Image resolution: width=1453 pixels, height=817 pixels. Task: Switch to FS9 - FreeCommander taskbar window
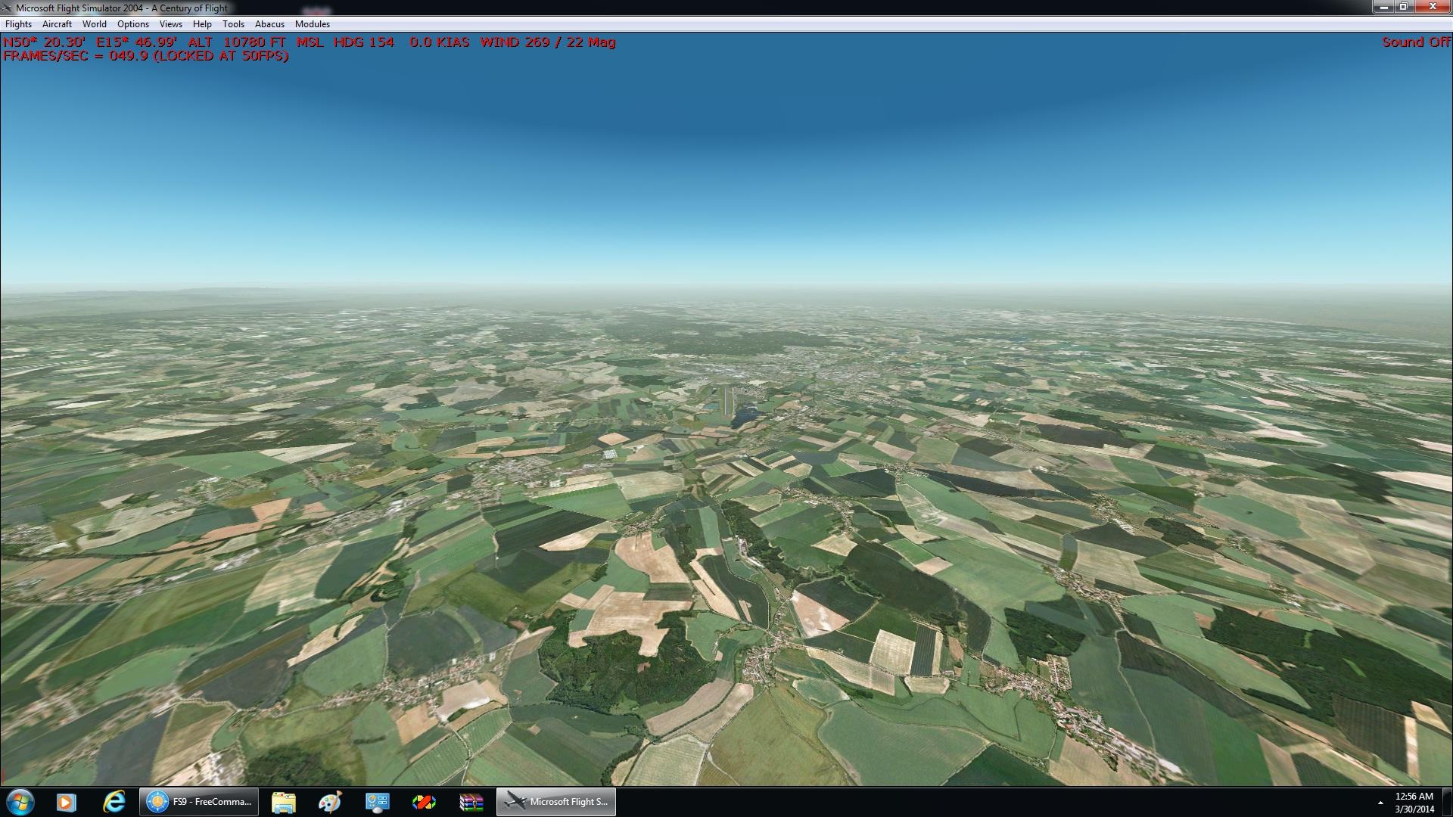[199, 802]
